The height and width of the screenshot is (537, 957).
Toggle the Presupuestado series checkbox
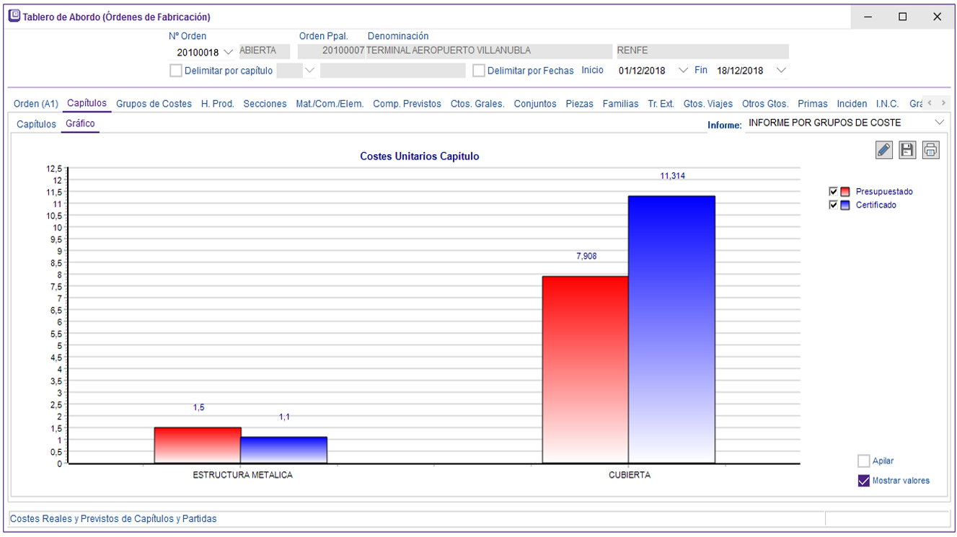pyautogui.click(x=834, y=192)
